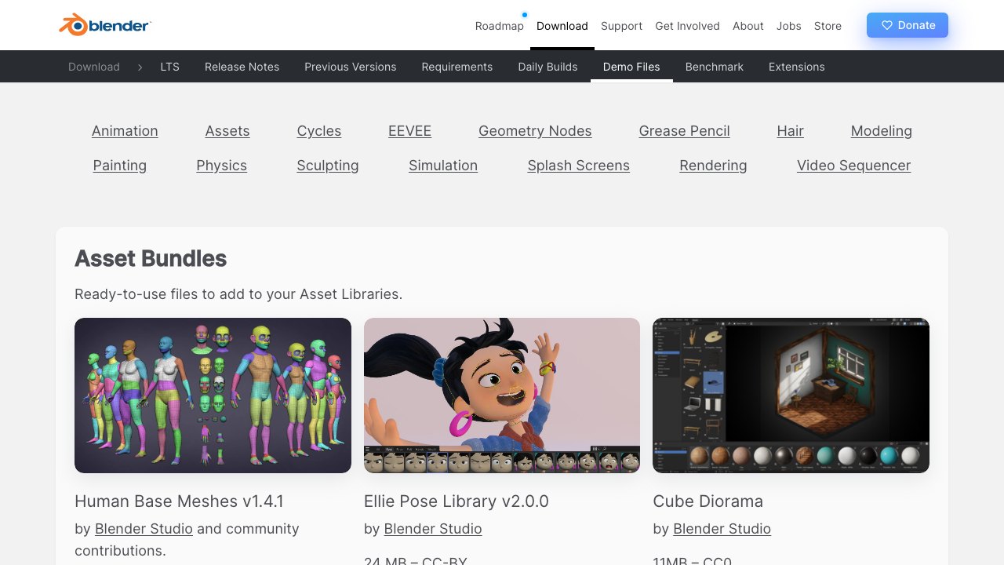Jump to the Painting category

click(119, 166)
